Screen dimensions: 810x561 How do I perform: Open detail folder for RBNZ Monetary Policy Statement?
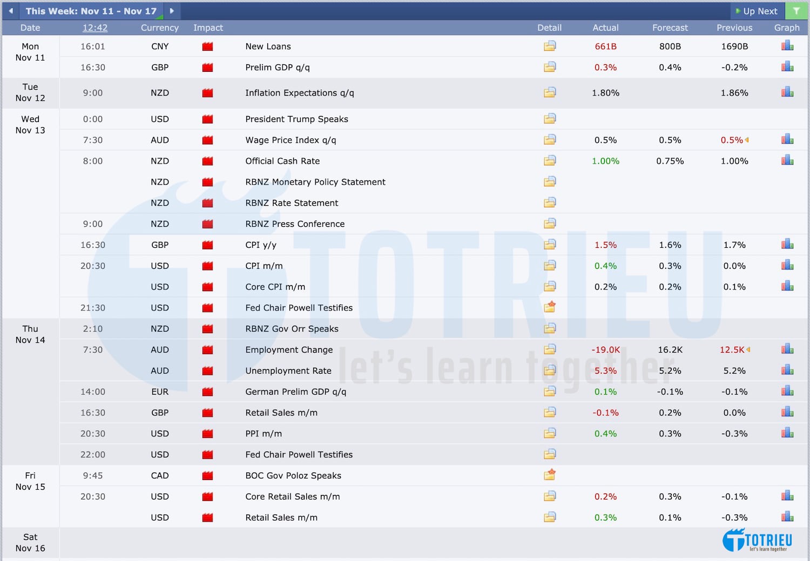tap(550, 181)
